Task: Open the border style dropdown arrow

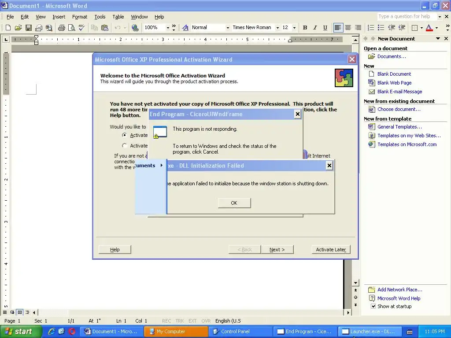Action: point(421,28)
